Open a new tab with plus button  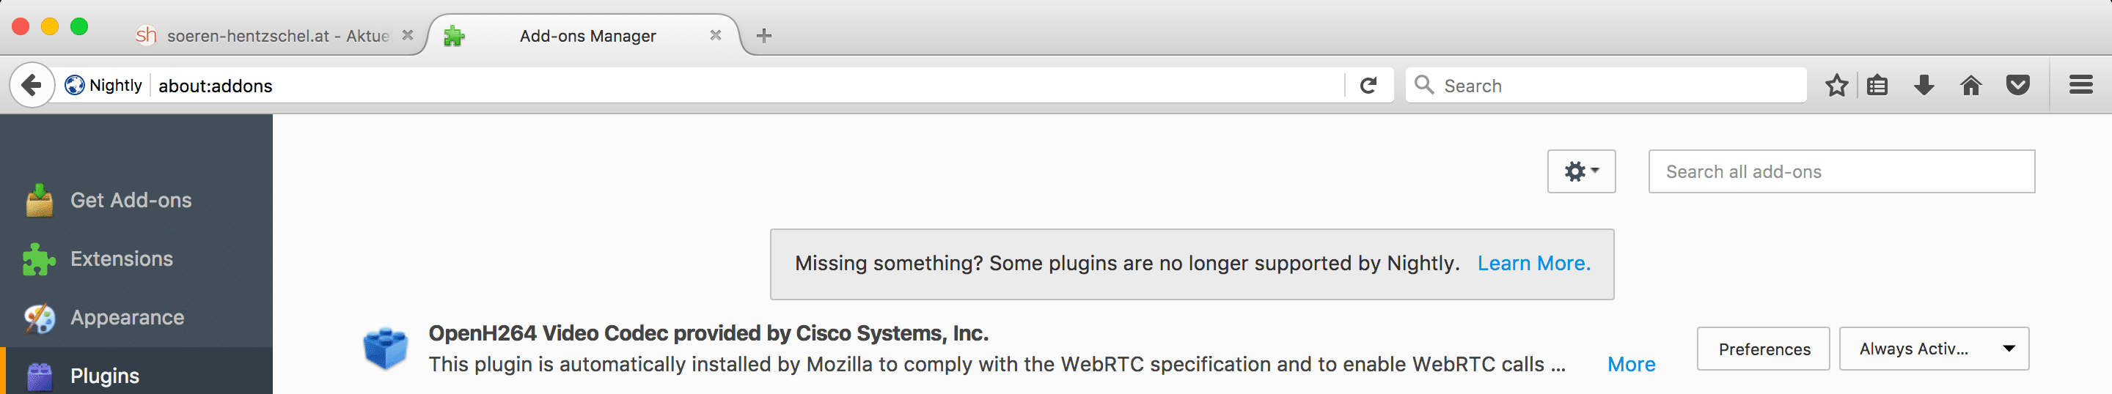763,35
